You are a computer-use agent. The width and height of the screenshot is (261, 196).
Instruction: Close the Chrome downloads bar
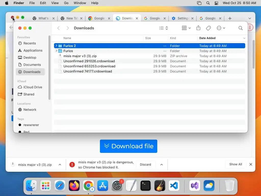pos(251,164)
